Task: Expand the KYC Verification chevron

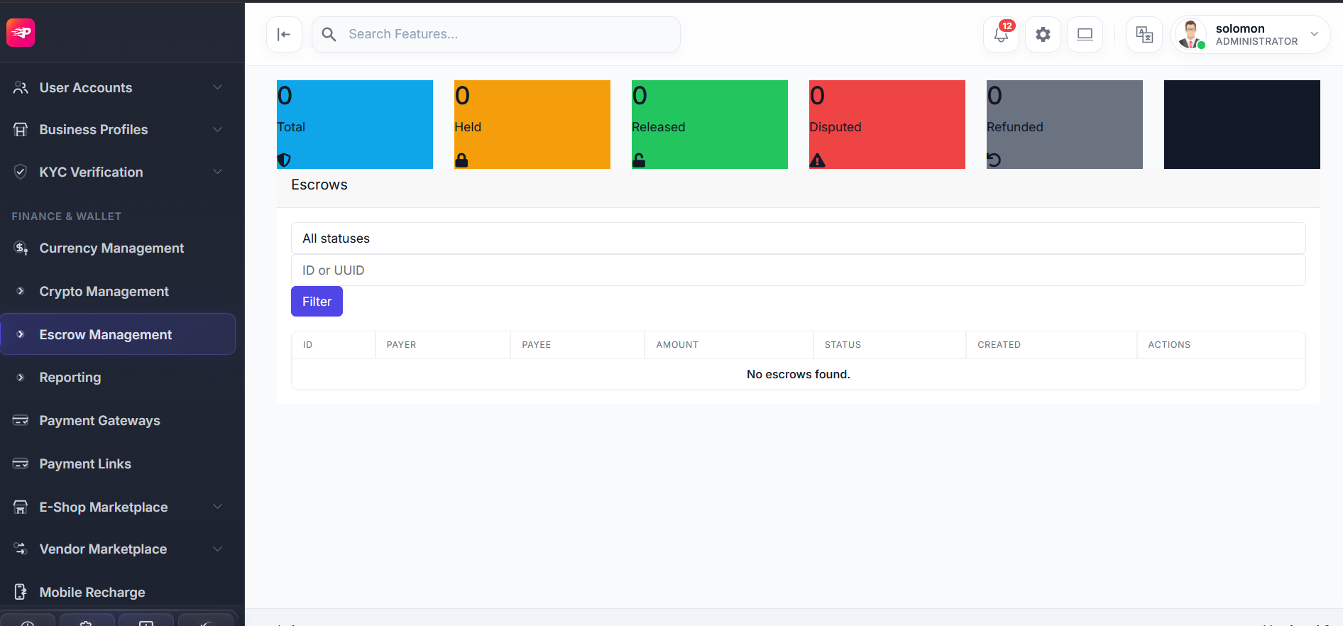Action: (x=218, y=172)
